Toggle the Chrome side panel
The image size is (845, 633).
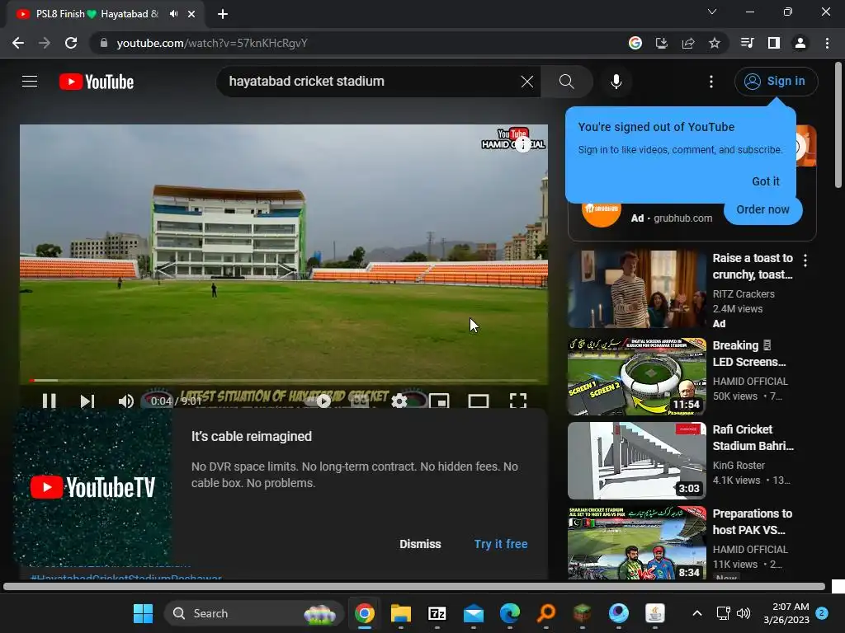point(774,43)
